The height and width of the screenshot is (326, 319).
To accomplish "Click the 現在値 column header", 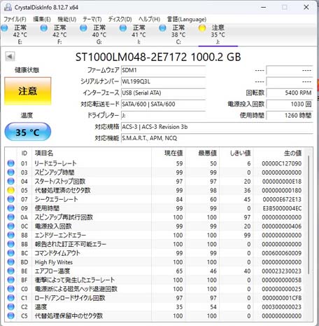I will point(173,153).
